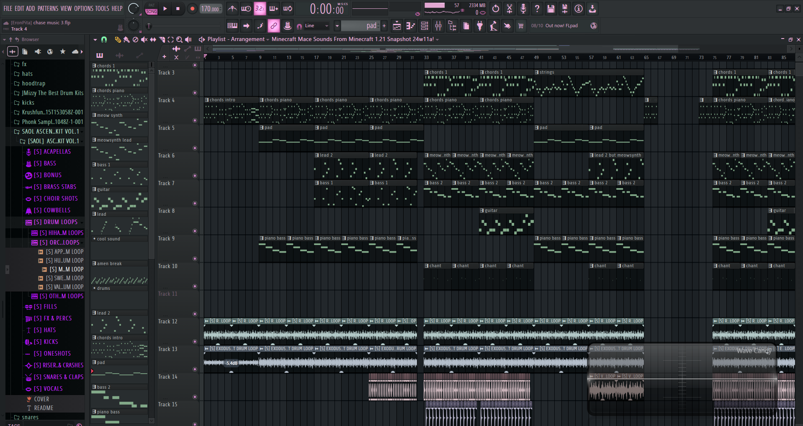Open the PATTERNS menu

48,8
